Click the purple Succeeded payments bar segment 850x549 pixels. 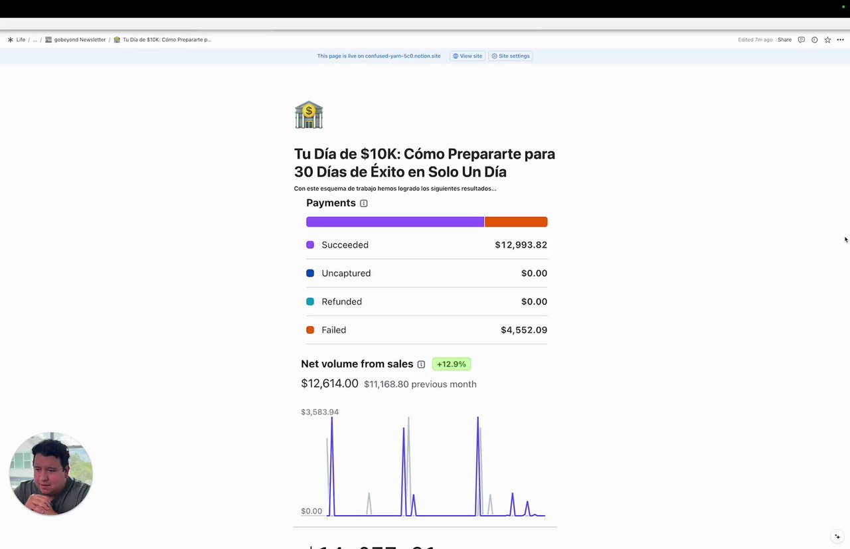point(395,222)
